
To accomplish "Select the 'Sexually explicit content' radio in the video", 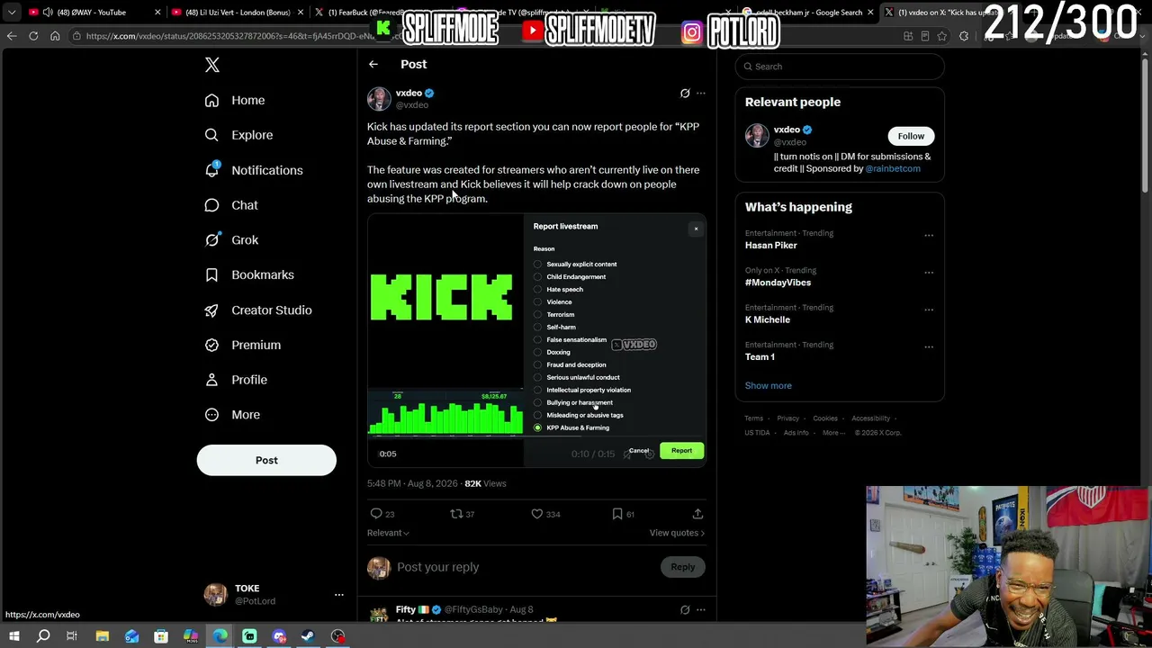I will (x=537, y=265).
